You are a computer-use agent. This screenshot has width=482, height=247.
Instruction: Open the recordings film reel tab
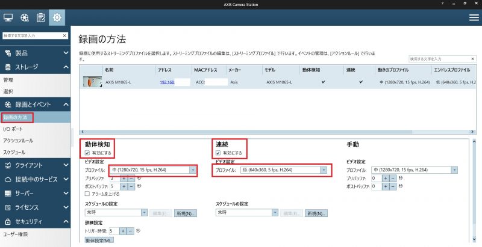coord(25,17)
